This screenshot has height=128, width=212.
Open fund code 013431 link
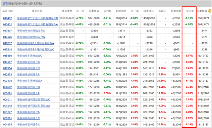pos(7,24)
